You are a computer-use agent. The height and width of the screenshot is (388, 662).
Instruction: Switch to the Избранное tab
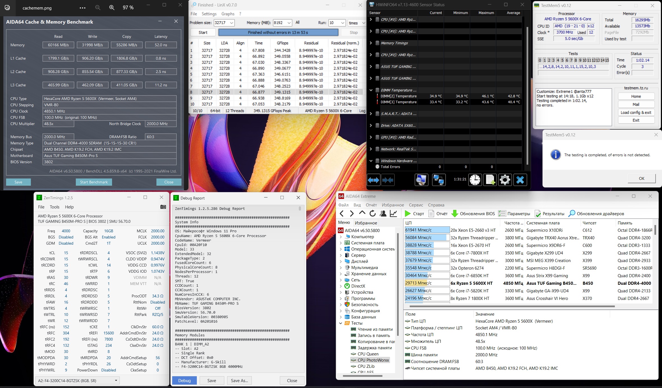(366, 223)
